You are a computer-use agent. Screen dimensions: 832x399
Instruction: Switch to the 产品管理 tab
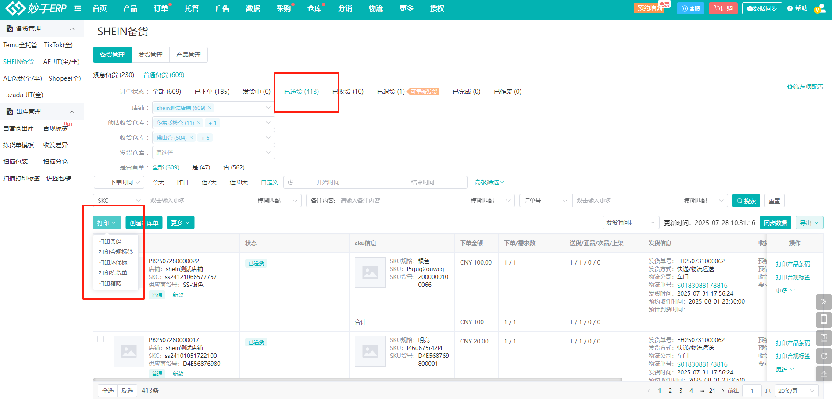coord(189,55)
